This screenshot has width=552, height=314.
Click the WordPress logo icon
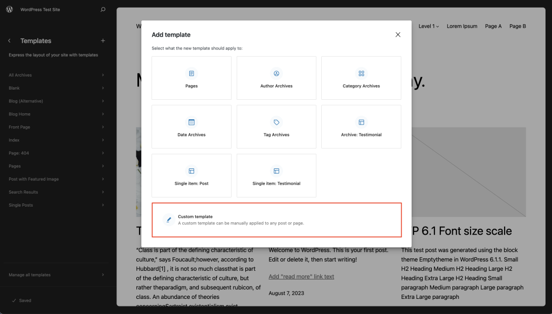(9, 10)
